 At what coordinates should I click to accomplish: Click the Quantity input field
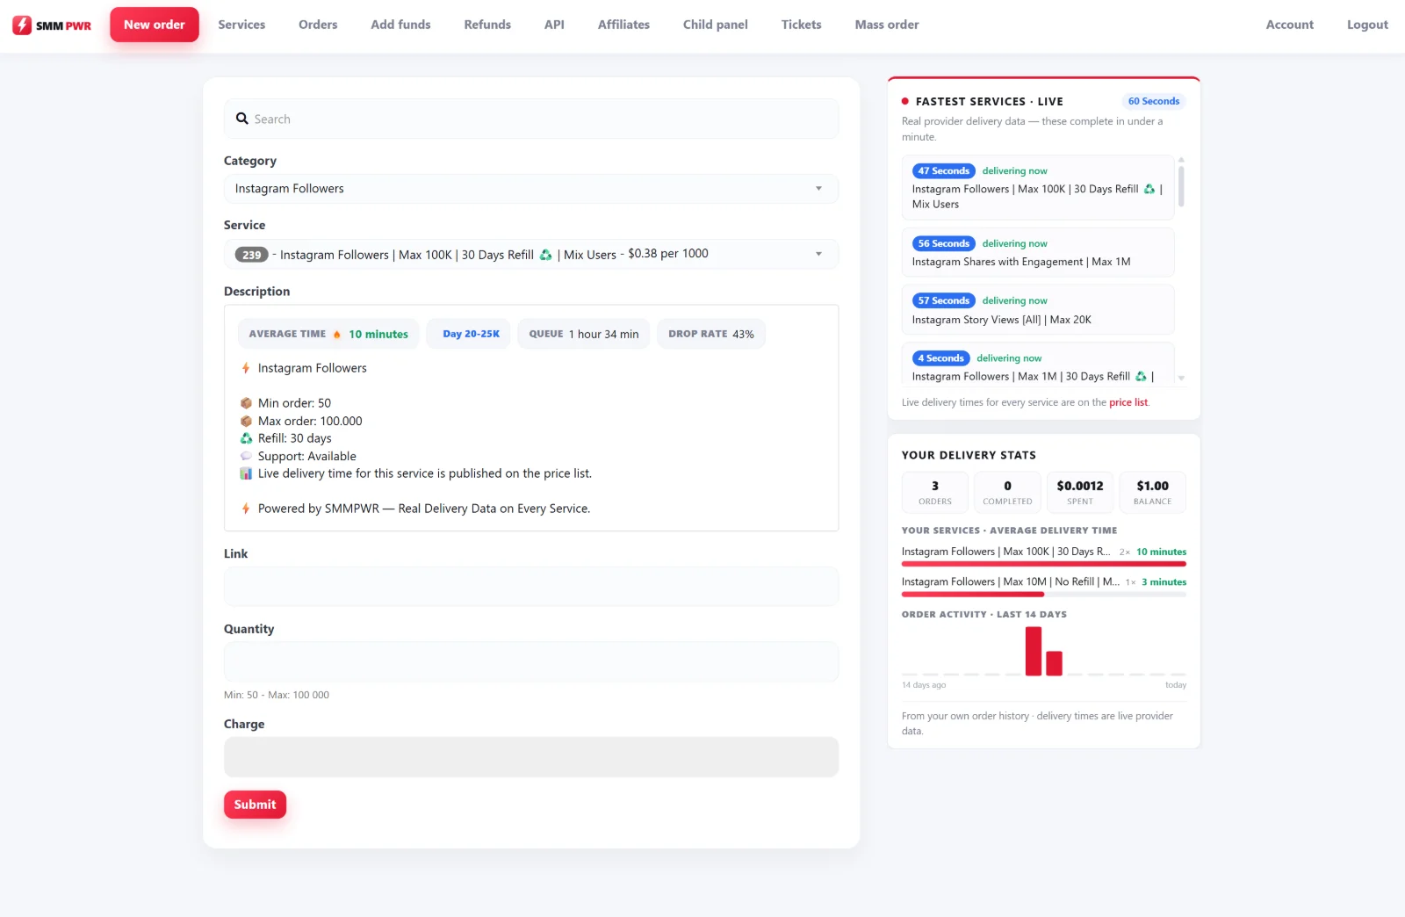531,661
